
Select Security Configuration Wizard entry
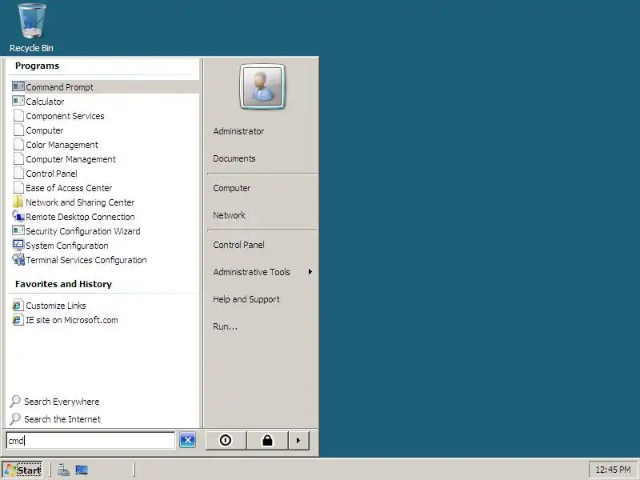(x=83, y=231)
